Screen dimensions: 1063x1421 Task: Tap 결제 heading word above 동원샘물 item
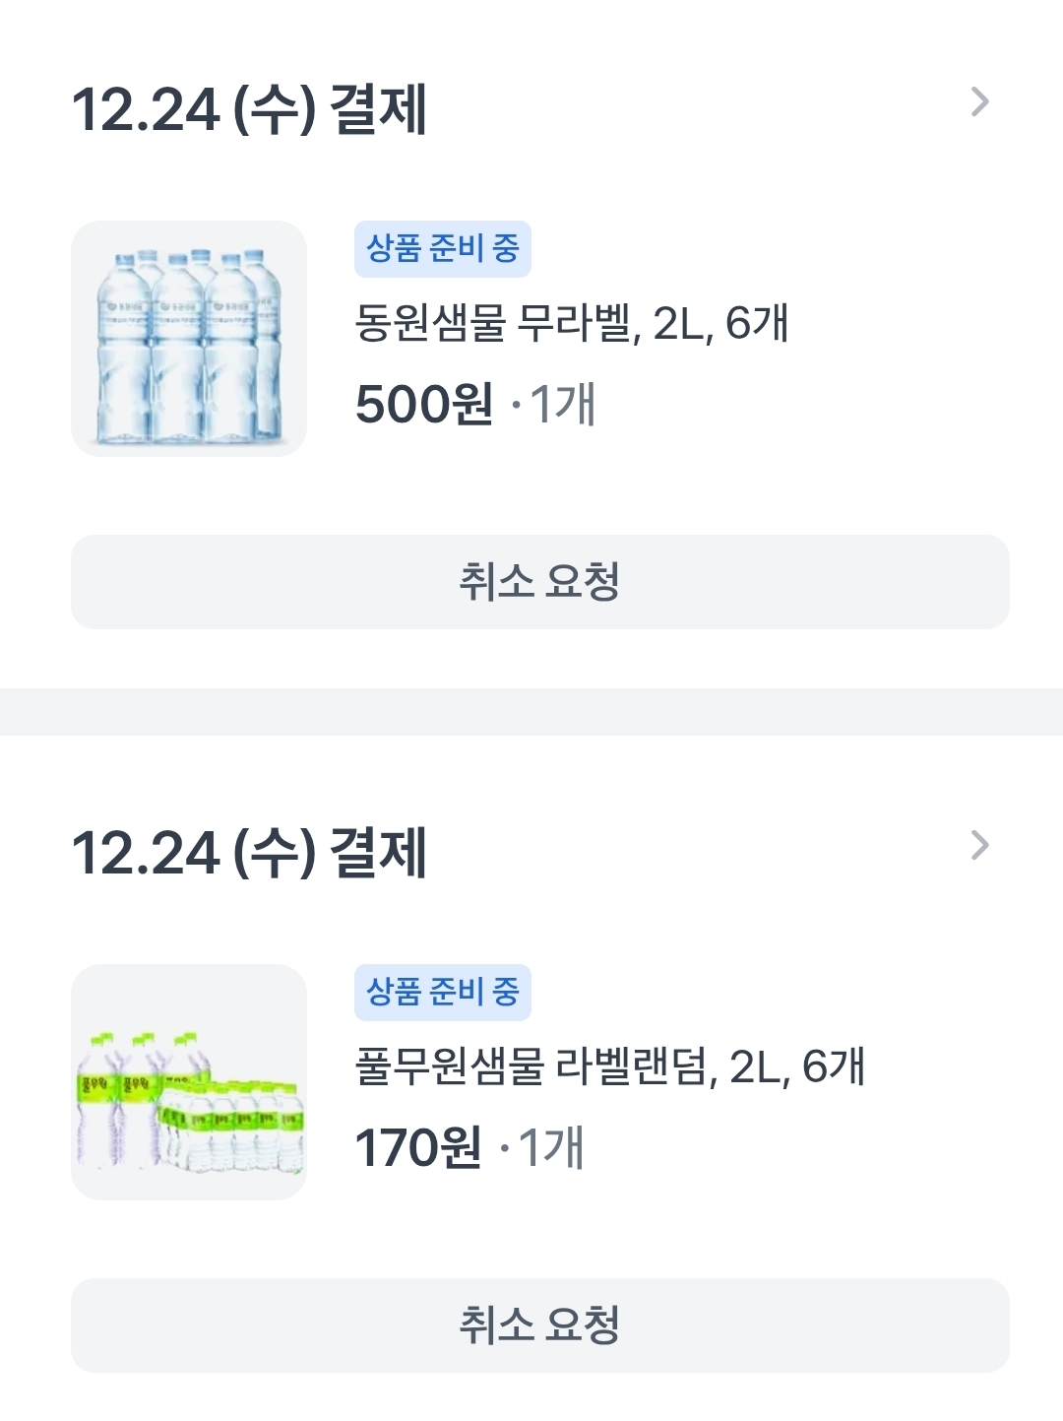pos(378,108)
